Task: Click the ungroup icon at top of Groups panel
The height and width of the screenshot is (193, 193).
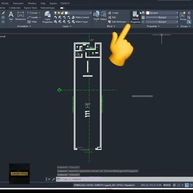Action: coord(189,13)
